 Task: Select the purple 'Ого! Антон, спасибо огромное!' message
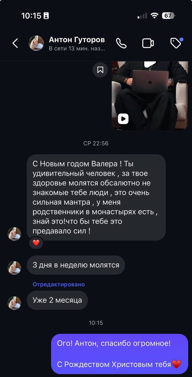click(x=119, y=354)
